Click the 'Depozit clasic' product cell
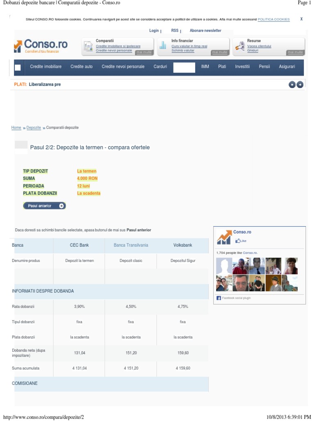This screenshot has height=421, width=315. (131, 261)
